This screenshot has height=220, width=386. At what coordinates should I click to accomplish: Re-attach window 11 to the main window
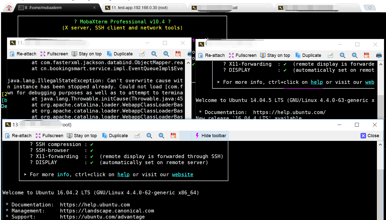tap(23, 54)
